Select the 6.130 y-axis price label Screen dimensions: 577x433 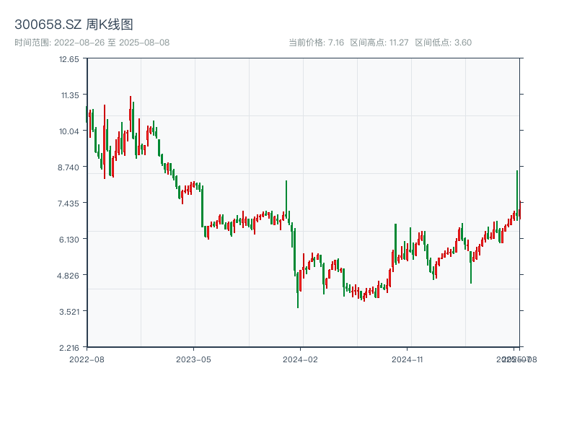pyautogui.click(x=69, y=240)
